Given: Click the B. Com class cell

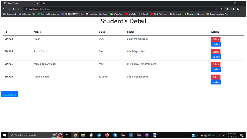Looking at the screenshot, I should tap(103, 76).
